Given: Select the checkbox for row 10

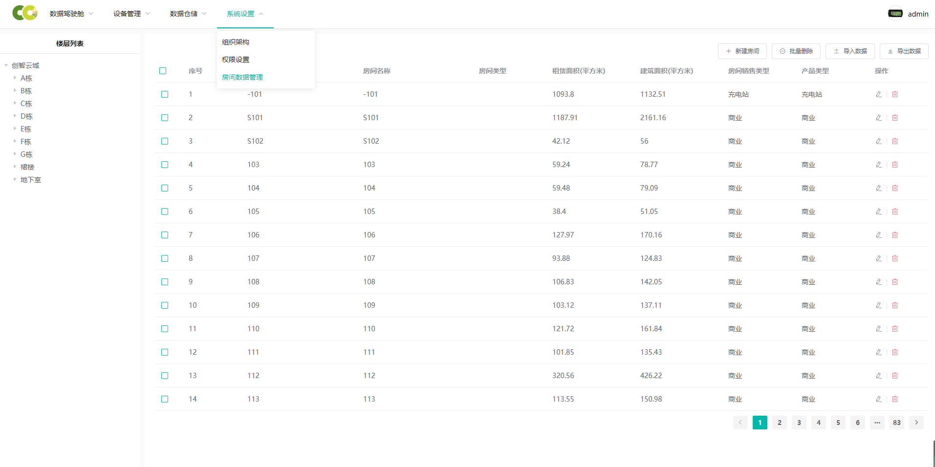Looking at the screenshot, I should tap(165, 305).
